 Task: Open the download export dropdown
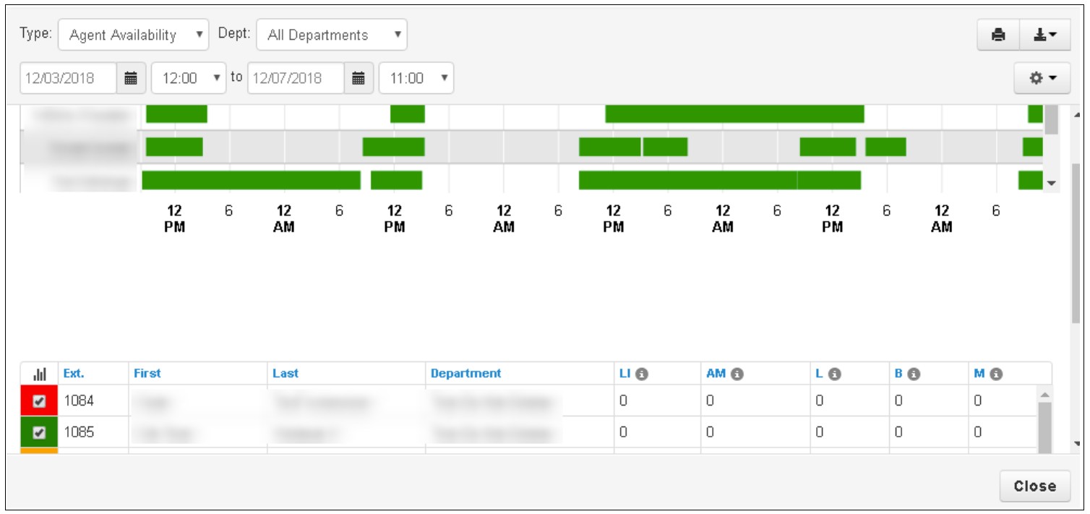1045,35
